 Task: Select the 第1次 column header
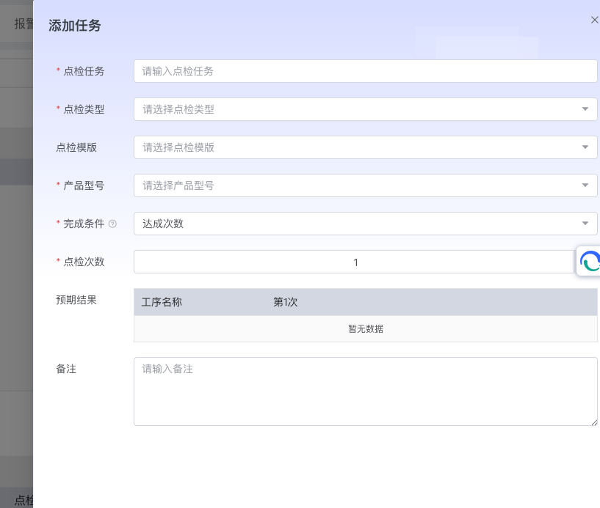[286, 302]
